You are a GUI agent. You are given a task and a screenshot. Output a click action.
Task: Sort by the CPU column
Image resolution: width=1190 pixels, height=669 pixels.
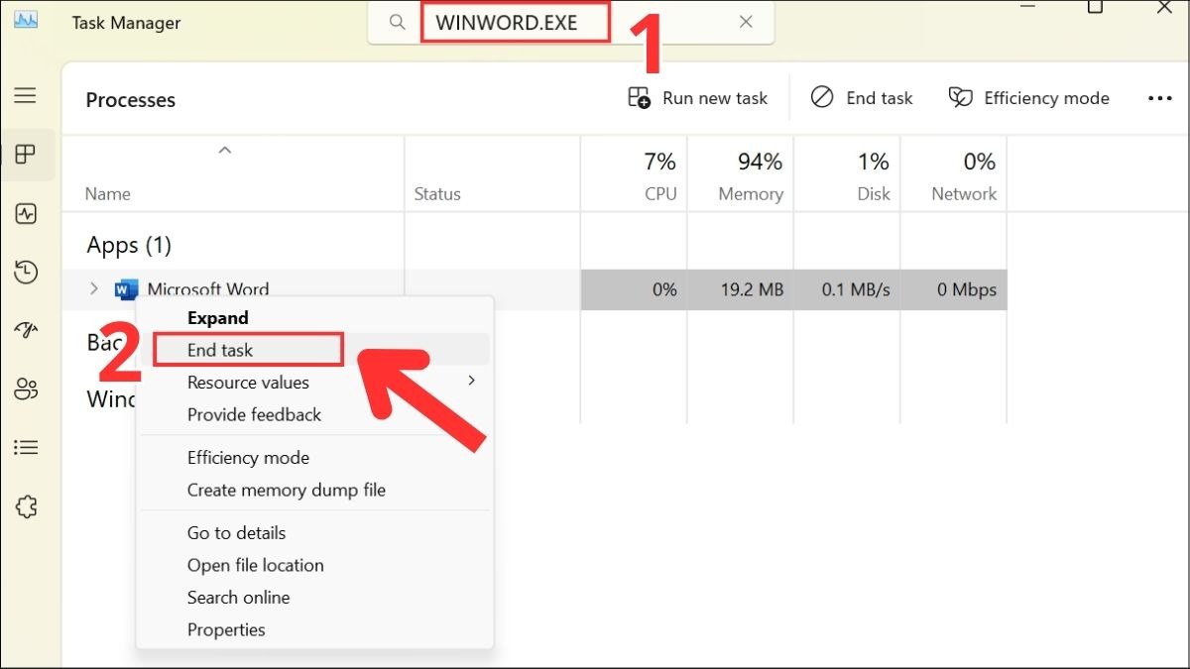coord(660,194)
